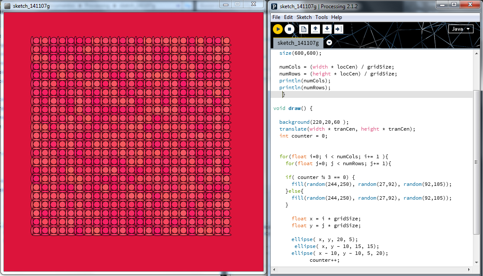Open the Tools menu
Viewport: 483px width, 276px height.
pyautogui.click(x=321, y=17)
